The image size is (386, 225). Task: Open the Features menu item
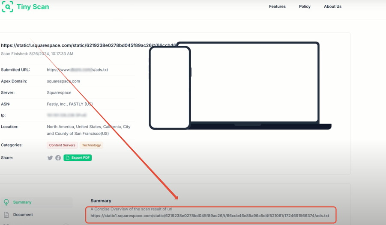[277, 6]
